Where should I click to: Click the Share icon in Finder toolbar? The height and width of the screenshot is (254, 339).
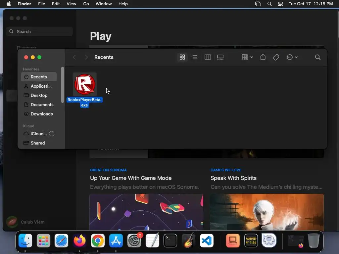click(x=263, y=57)
